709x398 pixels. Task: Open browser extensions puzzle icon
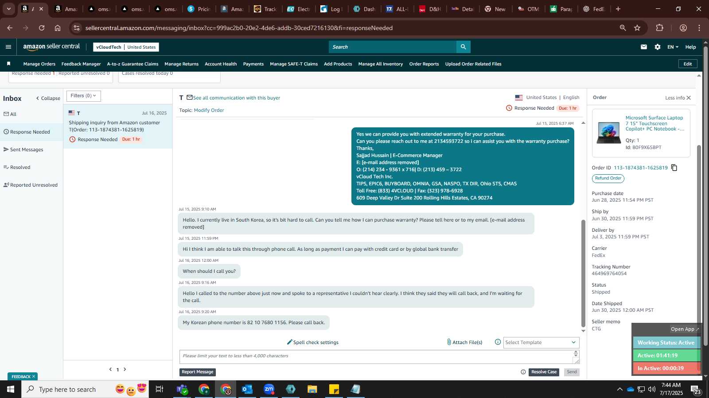(x=660, y=28)
